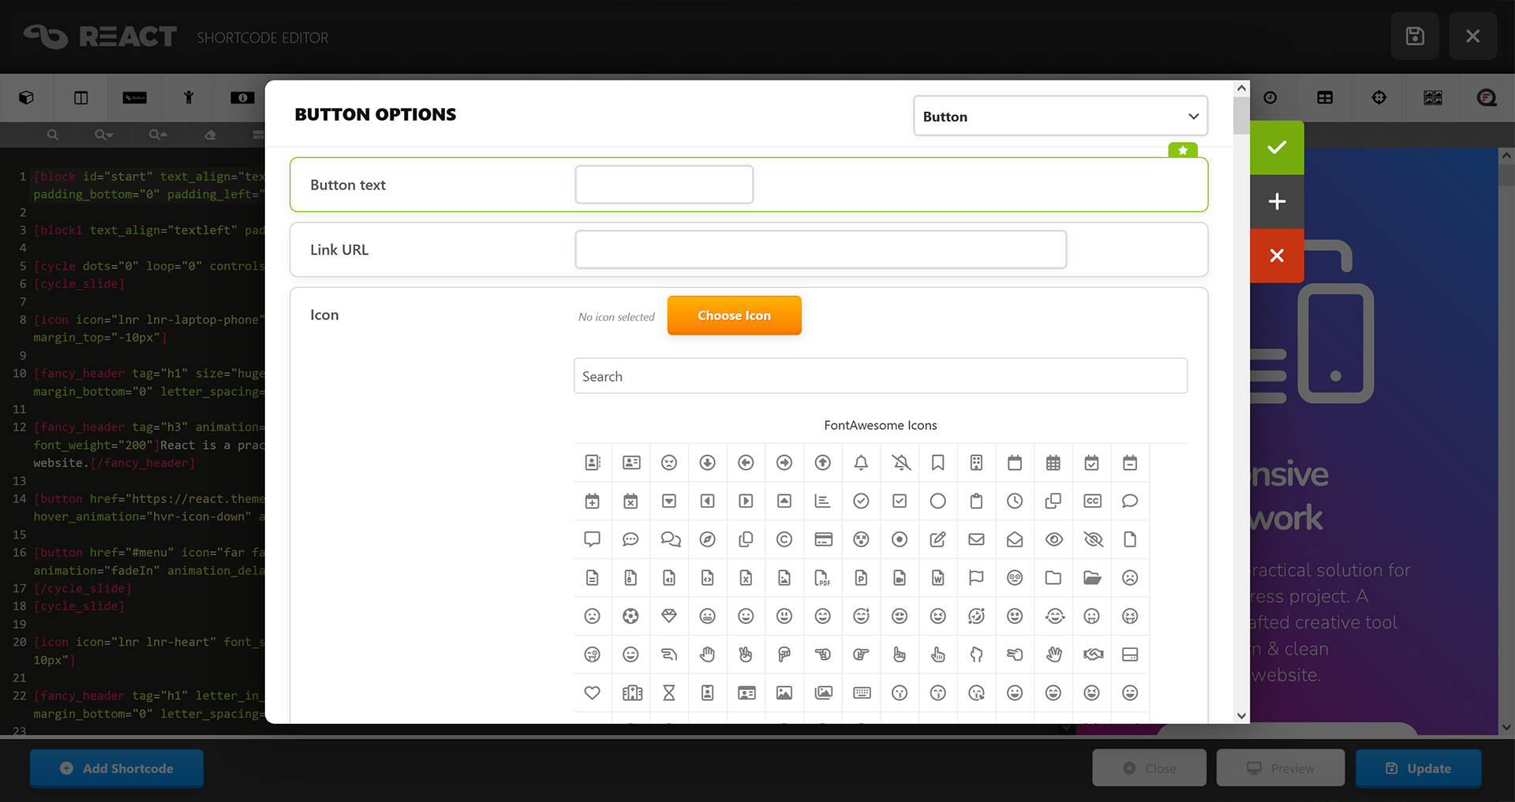Pick the handshake icon
This screenshot has height=802, width=1515.
[1093, 655]
